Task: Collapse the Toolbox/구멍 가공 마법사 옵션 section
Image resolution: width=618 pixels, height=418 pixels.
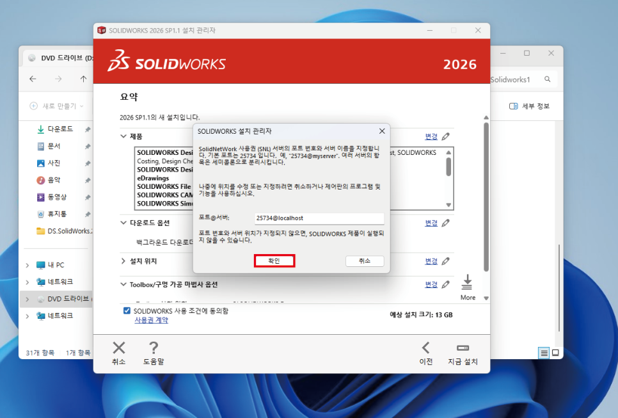Action: click(x=123, y=284)
